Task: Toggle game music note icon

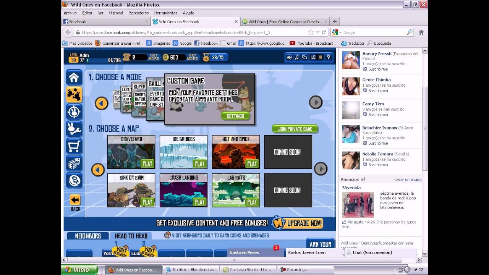Action: coord(297,57)
